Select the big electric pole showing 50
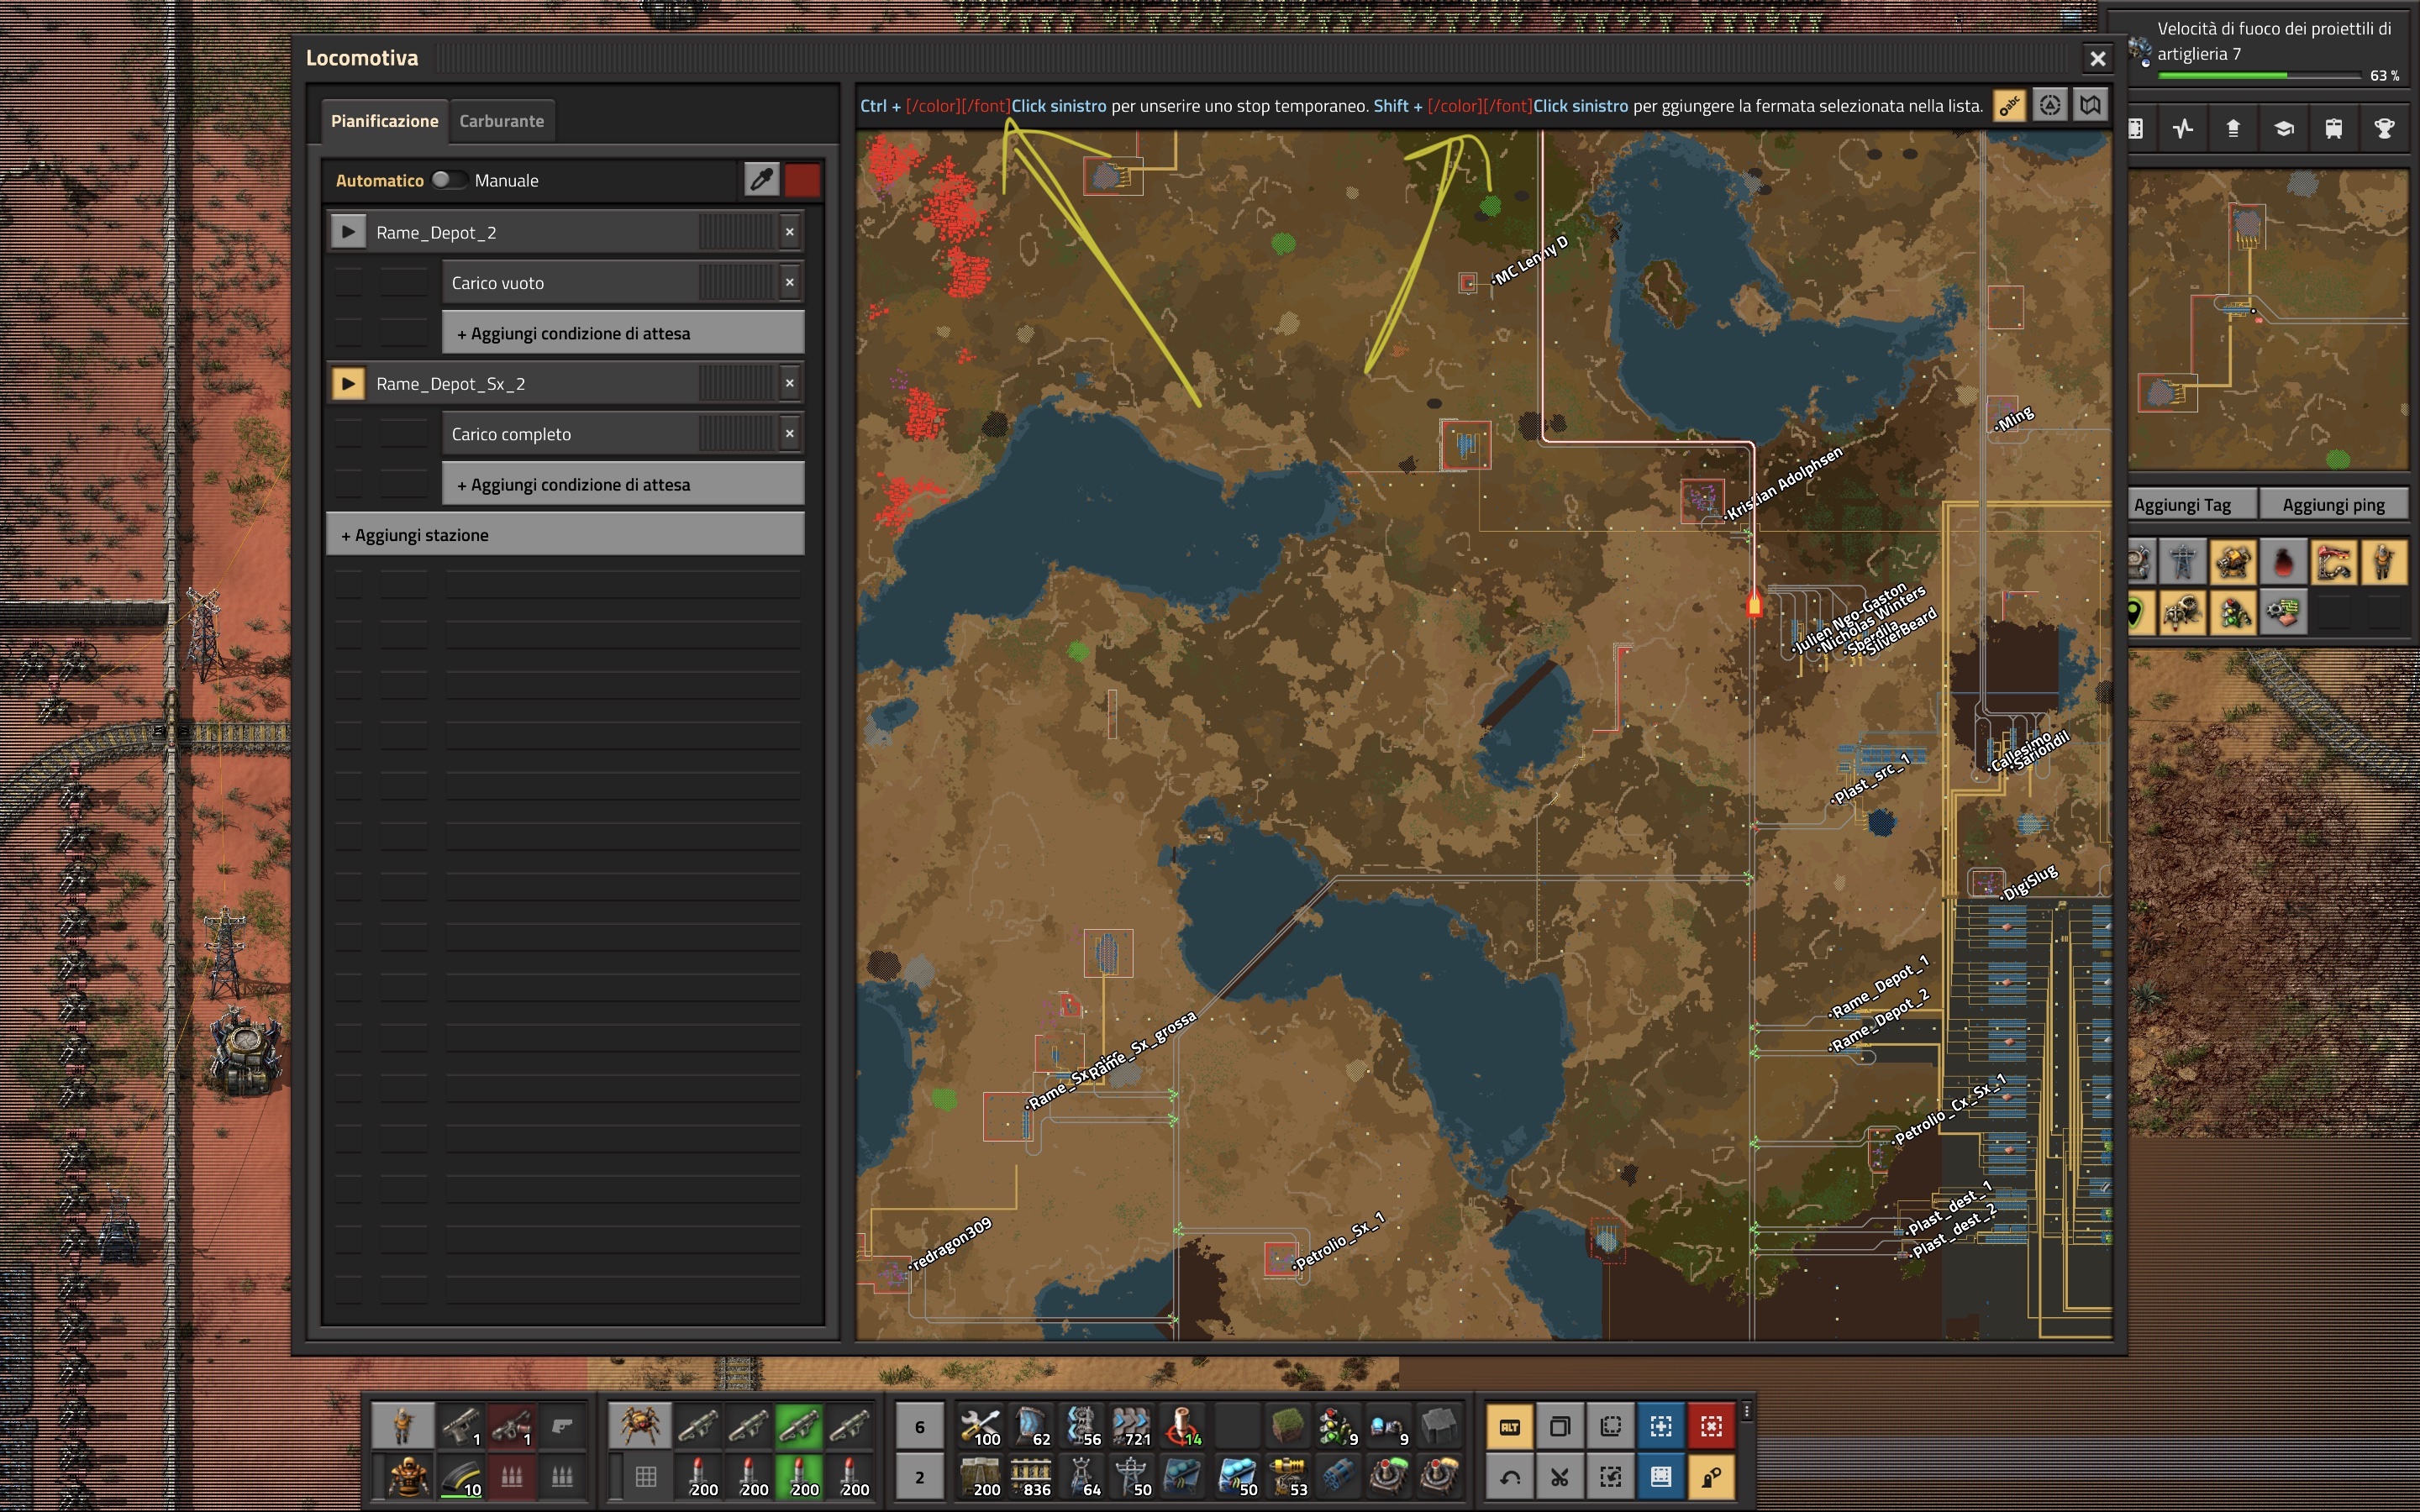Image resolution: width=2420 pixels, height=1512 pixels. (x=1131, y=1476)
